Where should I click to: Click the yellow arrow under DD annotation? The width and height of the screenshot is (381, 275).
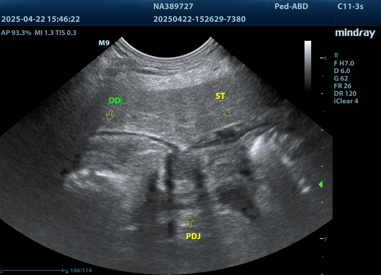(x=110, y=115)
